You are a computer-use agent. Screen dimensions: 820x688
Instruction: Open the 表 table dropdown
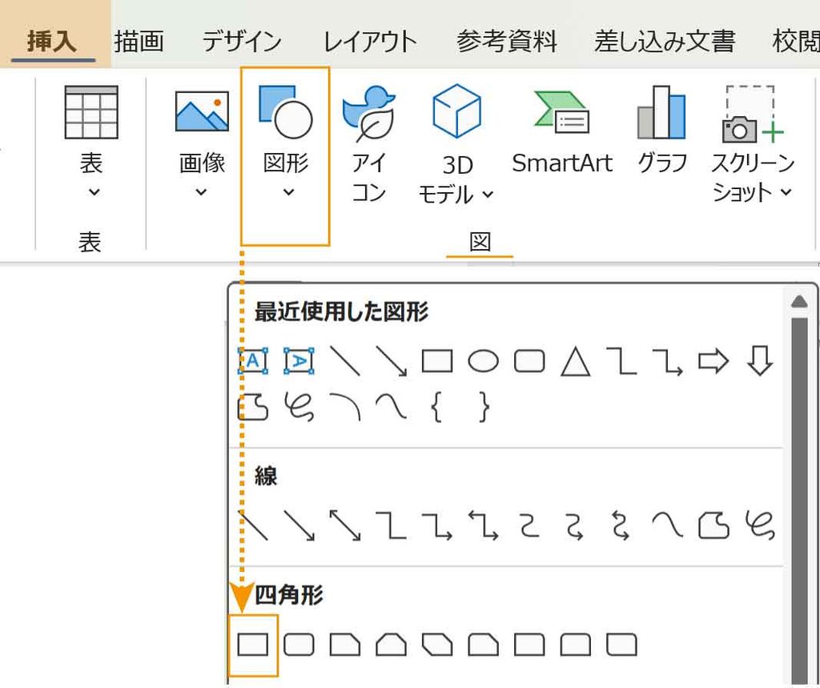(91, 143)
